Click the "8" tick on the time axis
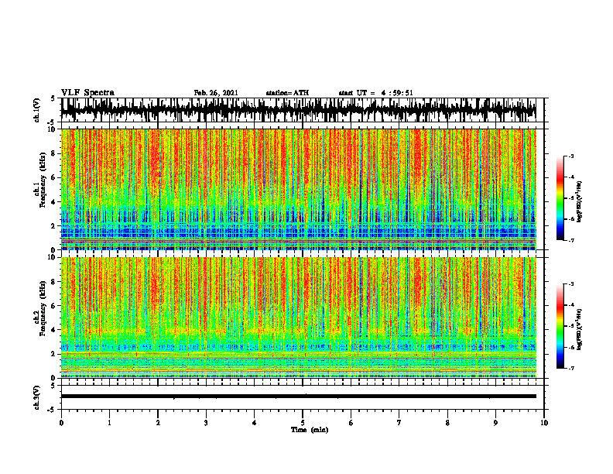 pyautogui.click(x=447, y=423)
